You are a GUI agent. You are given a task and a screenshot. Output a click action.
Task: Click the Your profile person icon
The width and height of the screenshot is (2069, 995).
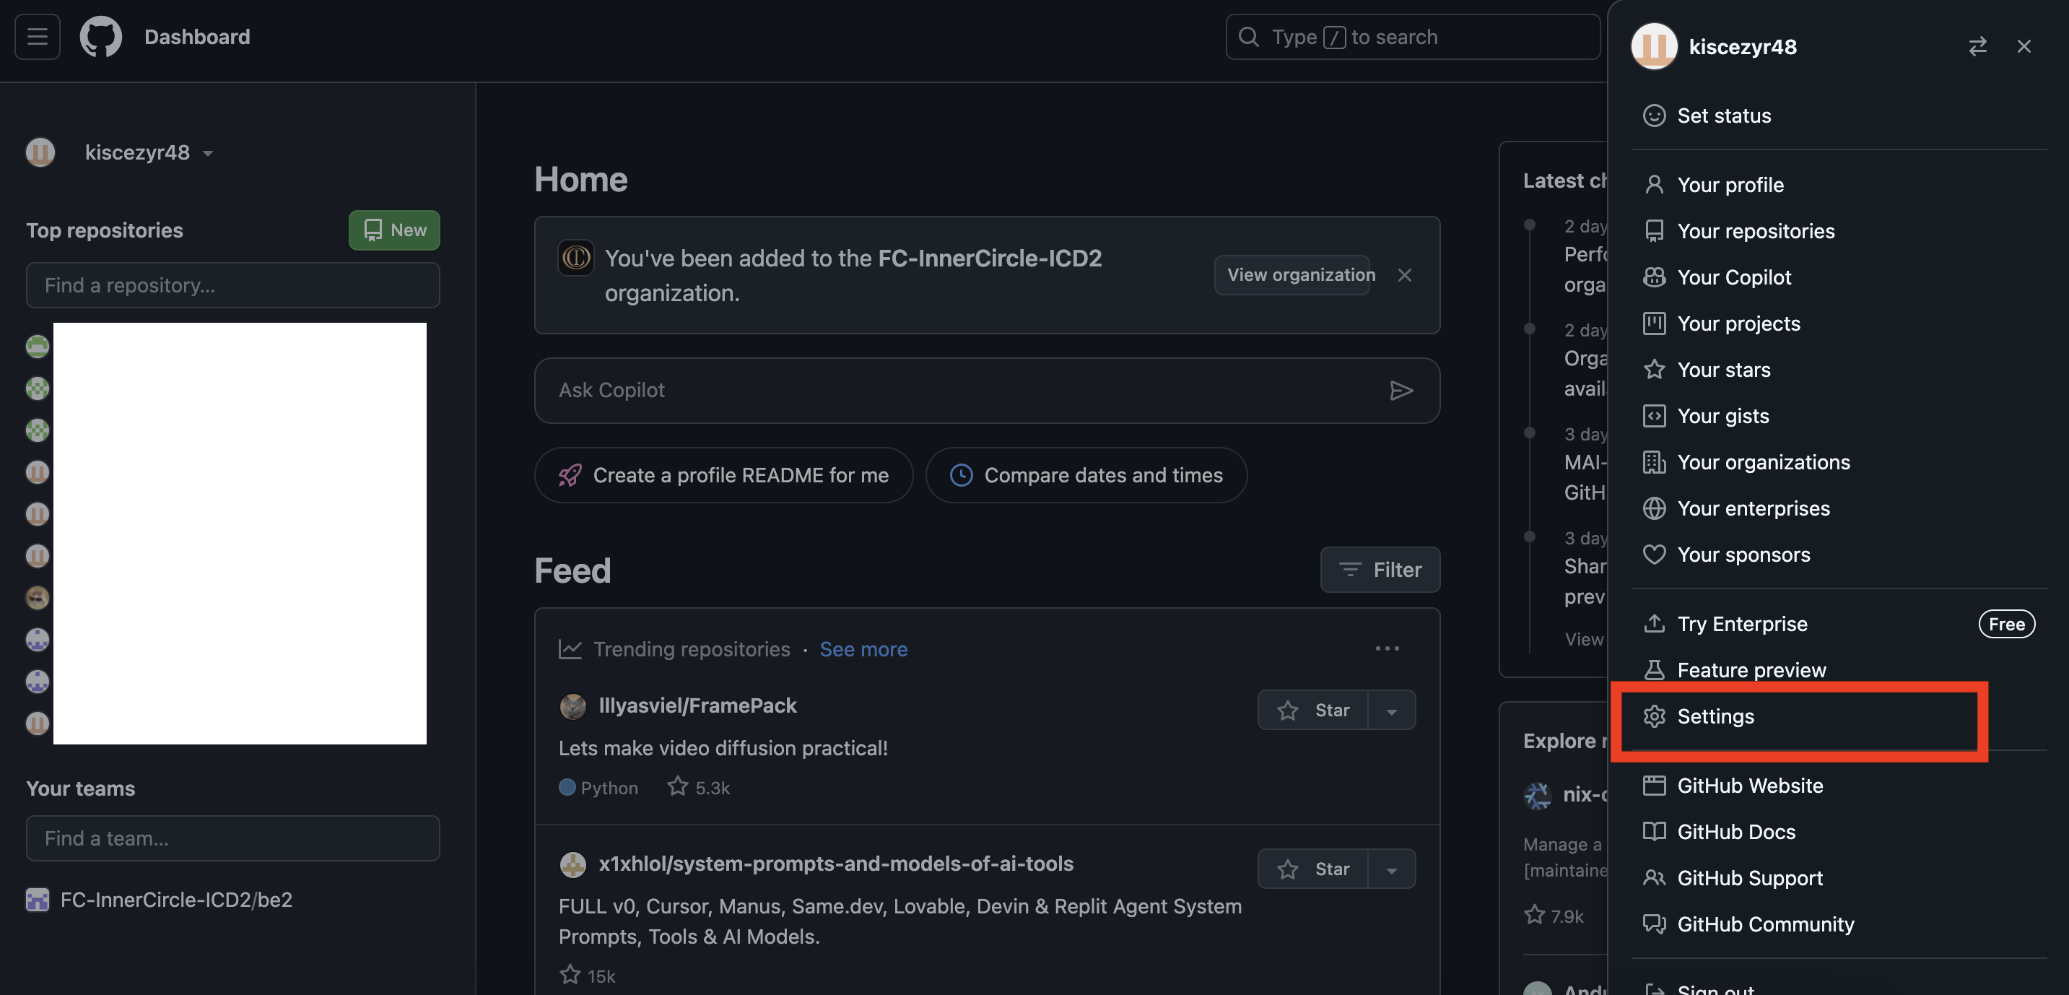[x=1654, y=185]
